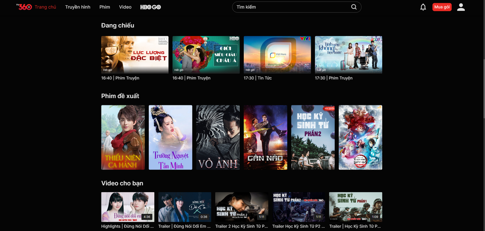485x231 pixels.
Task: Click the '17:30 | Tin Tức' caption
Action: point(258,78)
